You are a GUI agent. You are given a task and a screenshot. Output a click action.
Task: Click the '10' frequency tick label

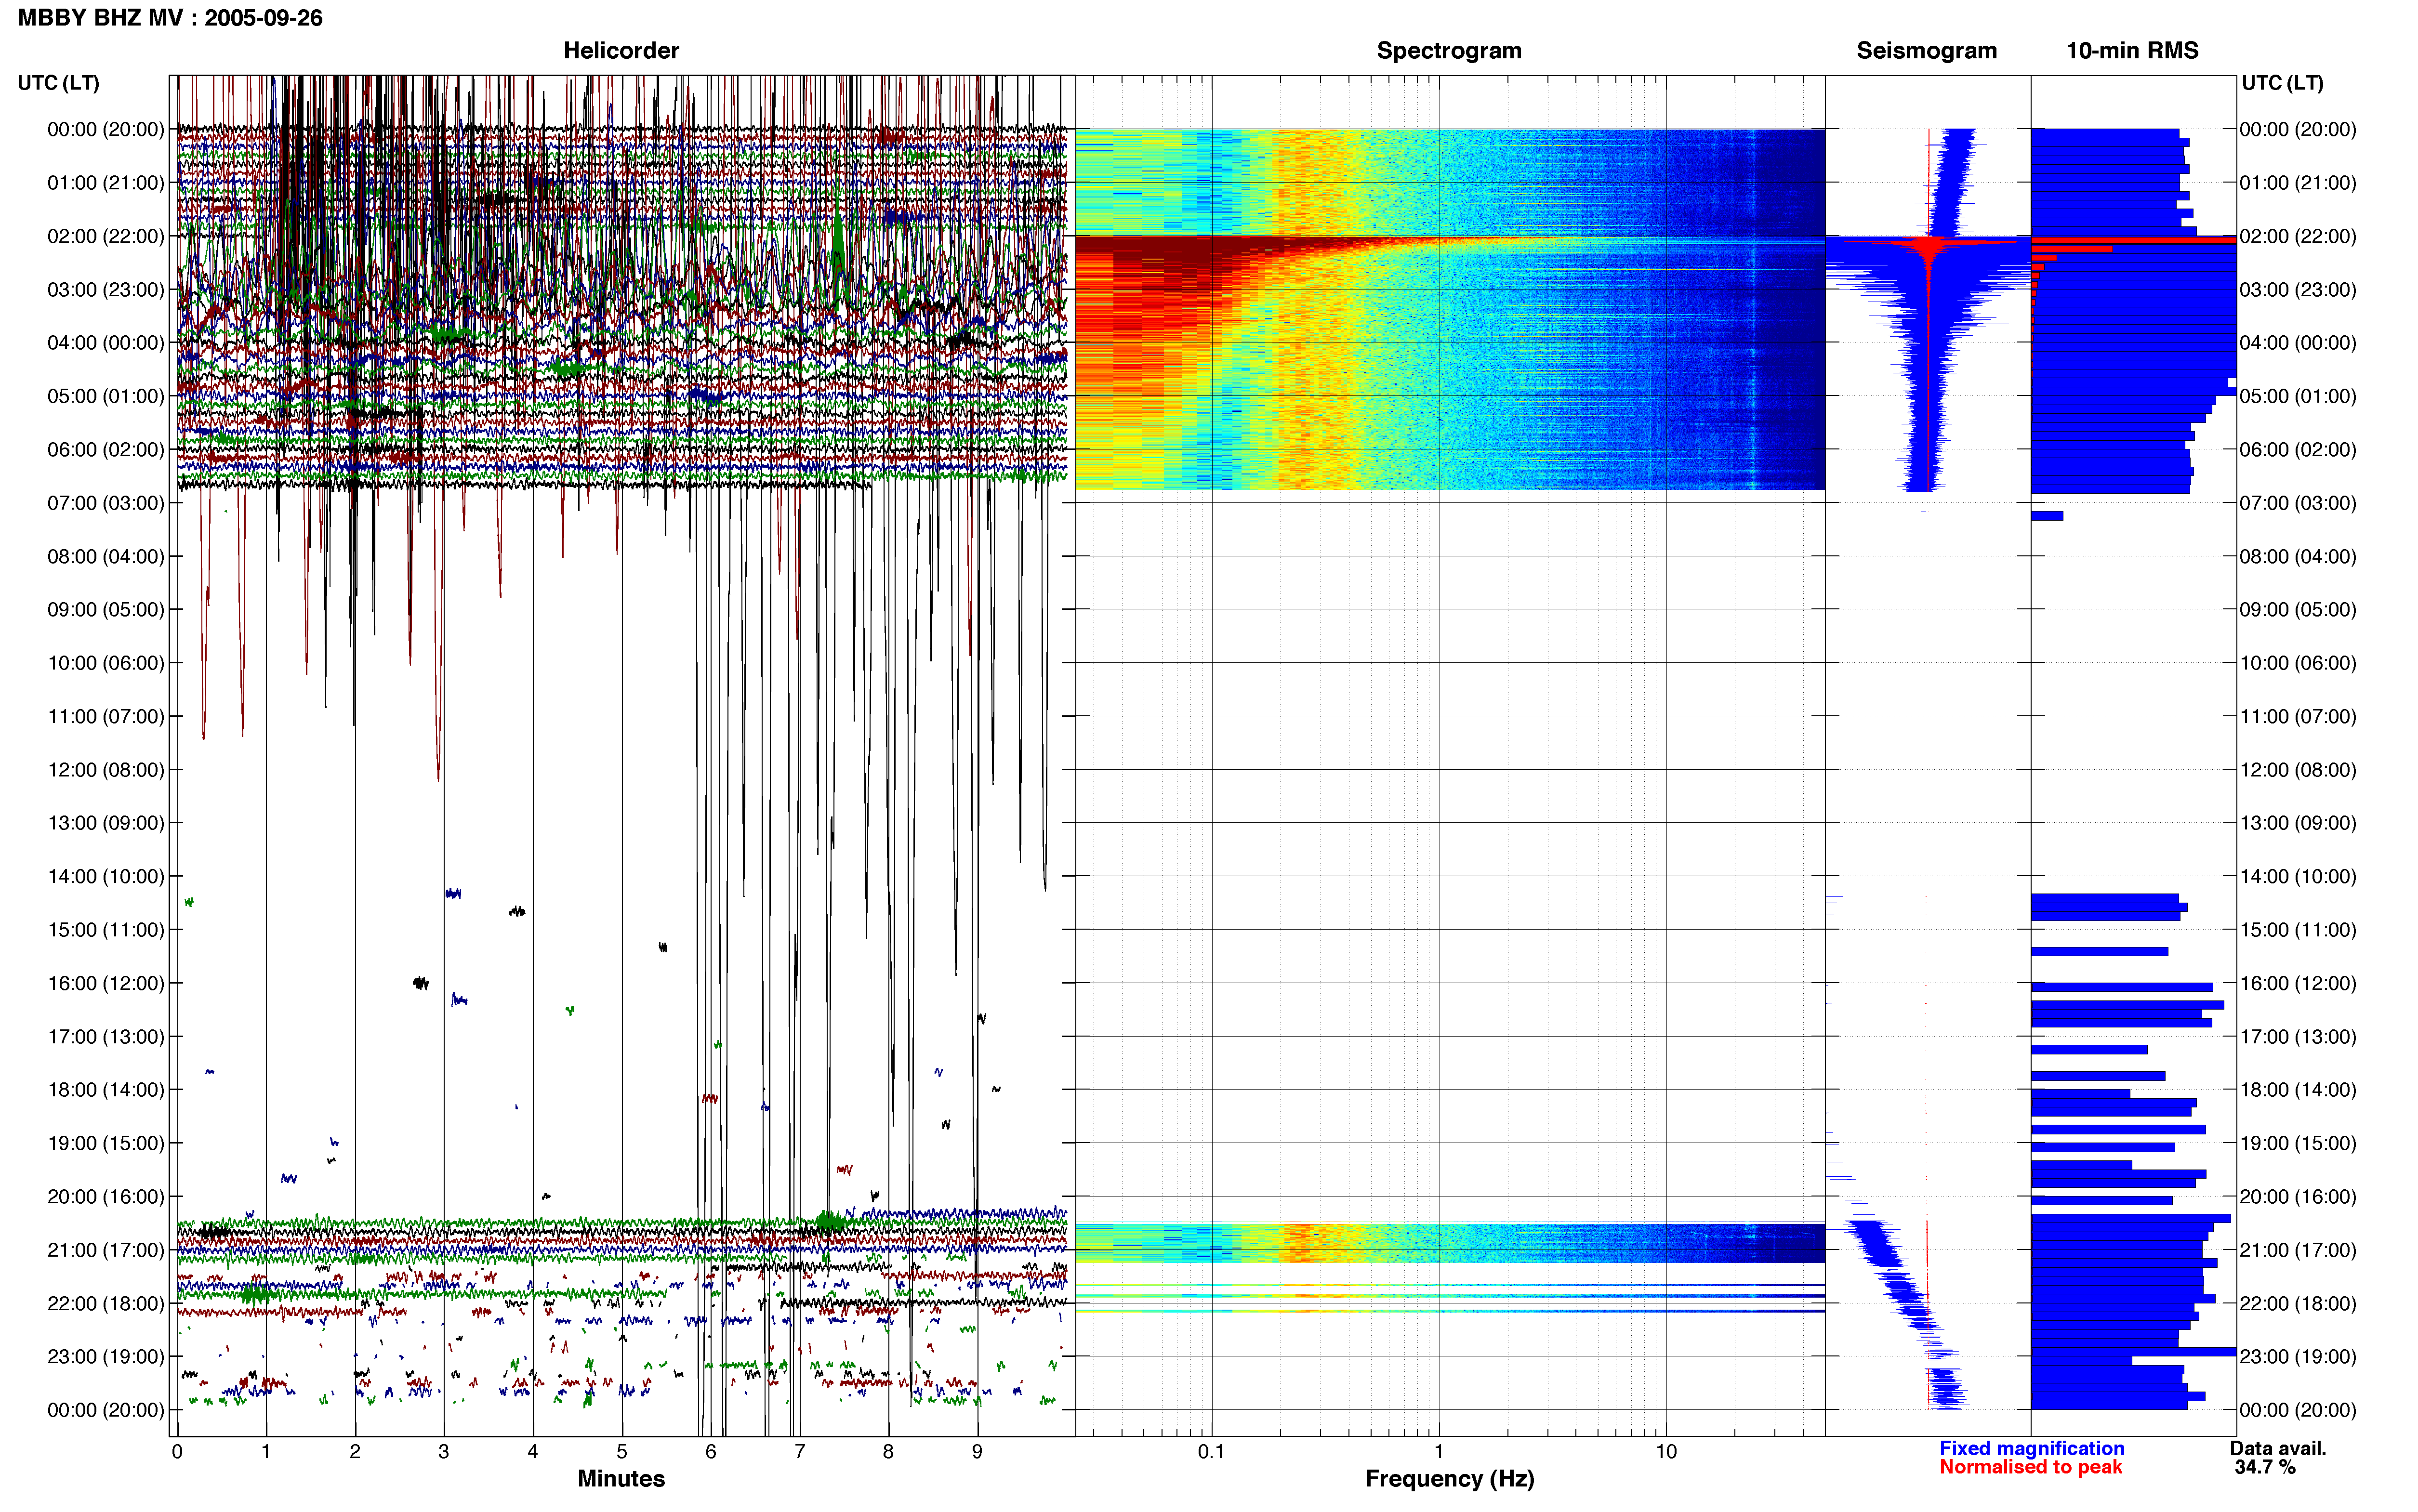click(x=1666, y=1452)
